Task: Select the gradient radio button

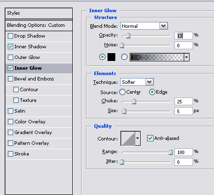Action: coord(124,57)
